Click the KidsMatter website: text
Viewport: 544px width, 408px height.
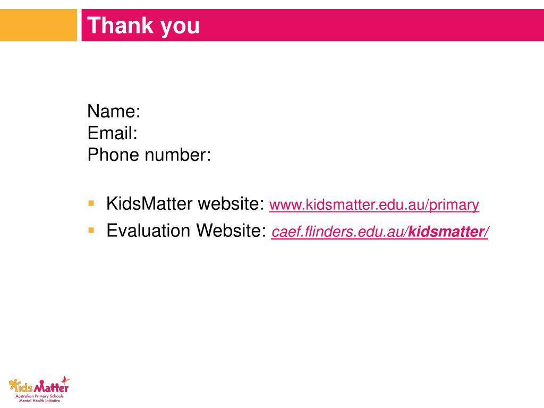coord(185,203)
